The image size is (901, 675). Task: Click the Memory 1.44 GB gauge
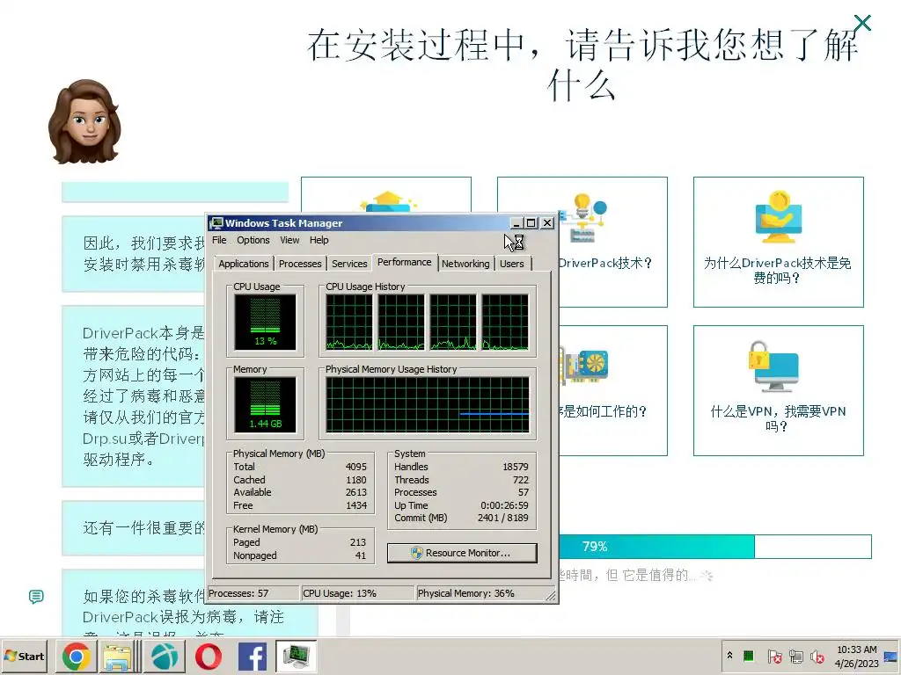265,404
